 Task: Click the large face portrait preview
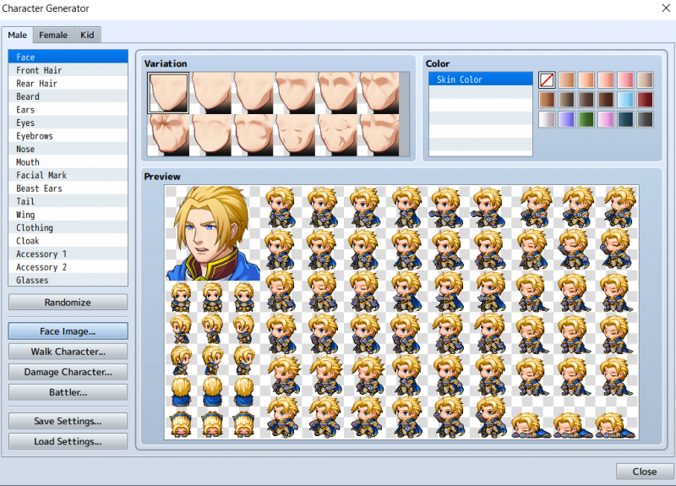coord(213,233)
